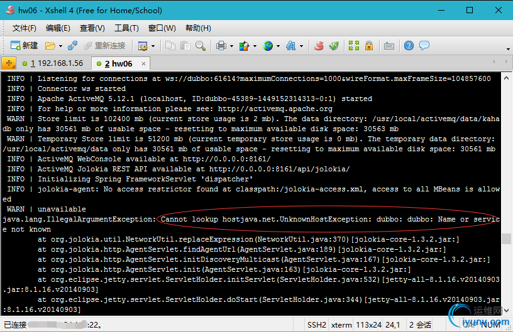Viewport: 513px width, 332px height.
Task: Click 'java.lang.IllegalArgumentException:' text
Action: click(x=79, y=220)
